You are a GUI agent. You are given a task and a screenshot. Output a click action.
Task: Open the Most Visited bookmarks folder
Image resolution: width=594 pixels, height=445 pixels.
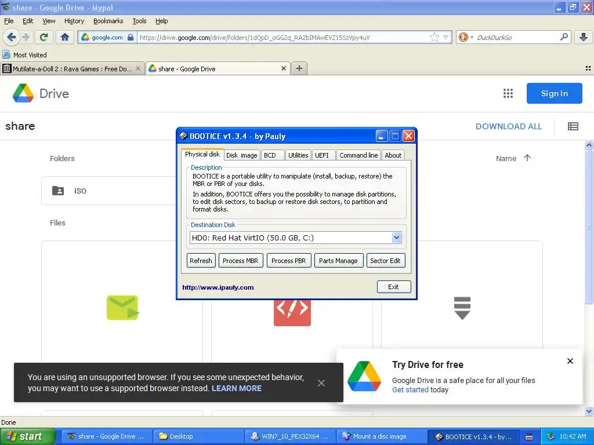click(25, 55)
